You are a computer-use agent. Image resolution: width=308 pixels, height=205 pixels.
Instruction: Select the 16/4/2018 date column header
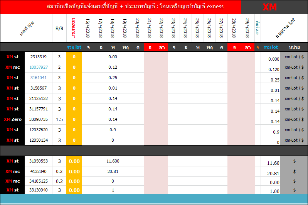click(x=88, y=28)
